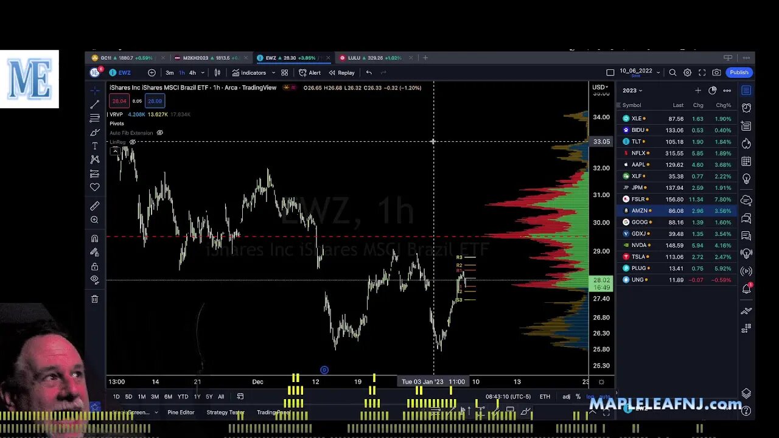Open symbol search magnifier in top bar

point(672,72)
